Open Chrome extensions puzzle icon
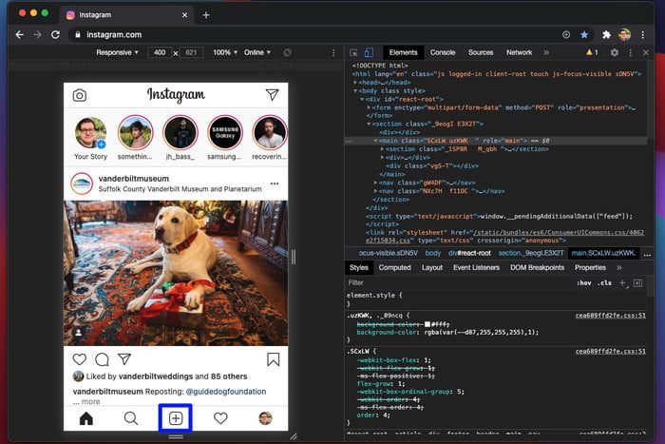The width and height of the screenshot is (665, 444). click(606, 35)
